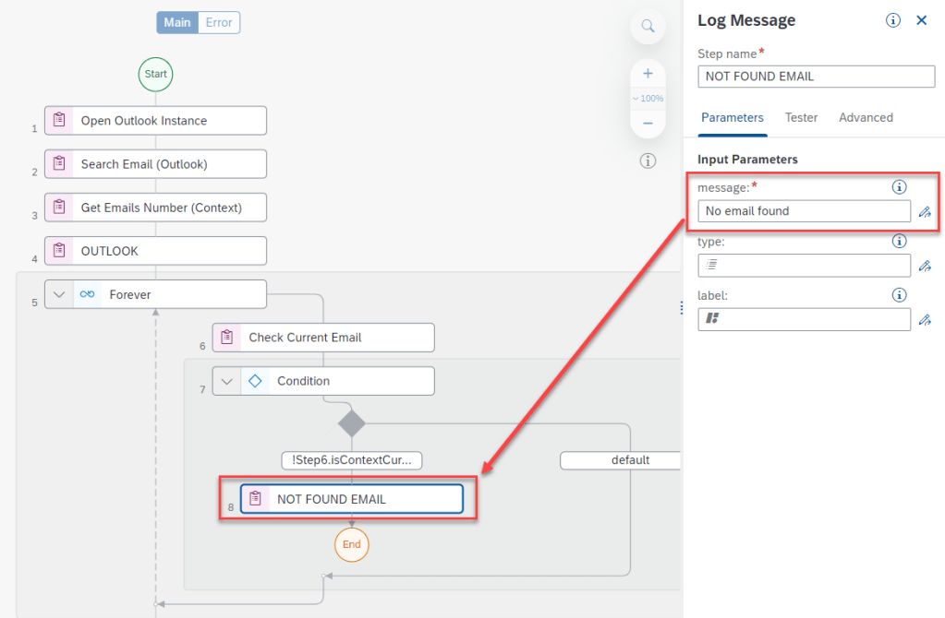Screen dimensions: 945x618
Task: Click the Step name input field
Action: (816, 77)
